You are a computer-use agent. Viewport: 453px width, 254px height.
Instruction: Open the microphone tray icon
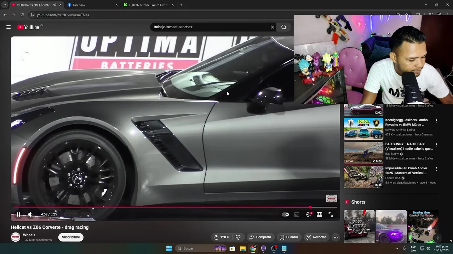pyautogui.click(x=405, y=248)
